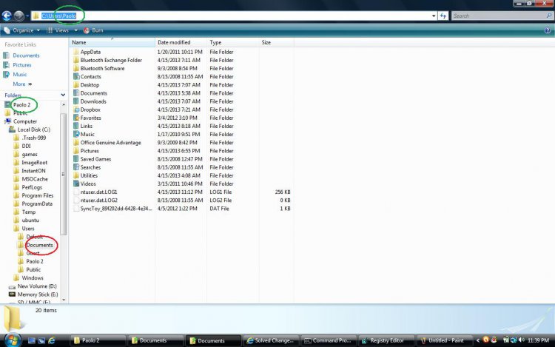Click the Bluetooth Exchange Folder icon
Image resolution: width=555 pixels, height=347 pixels.
point(75,60)
